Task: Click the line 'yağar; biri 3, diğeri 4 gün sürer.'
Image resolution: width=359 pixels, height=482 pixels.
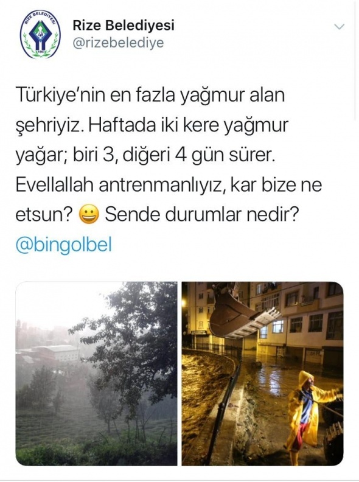Action: point(144,155)
